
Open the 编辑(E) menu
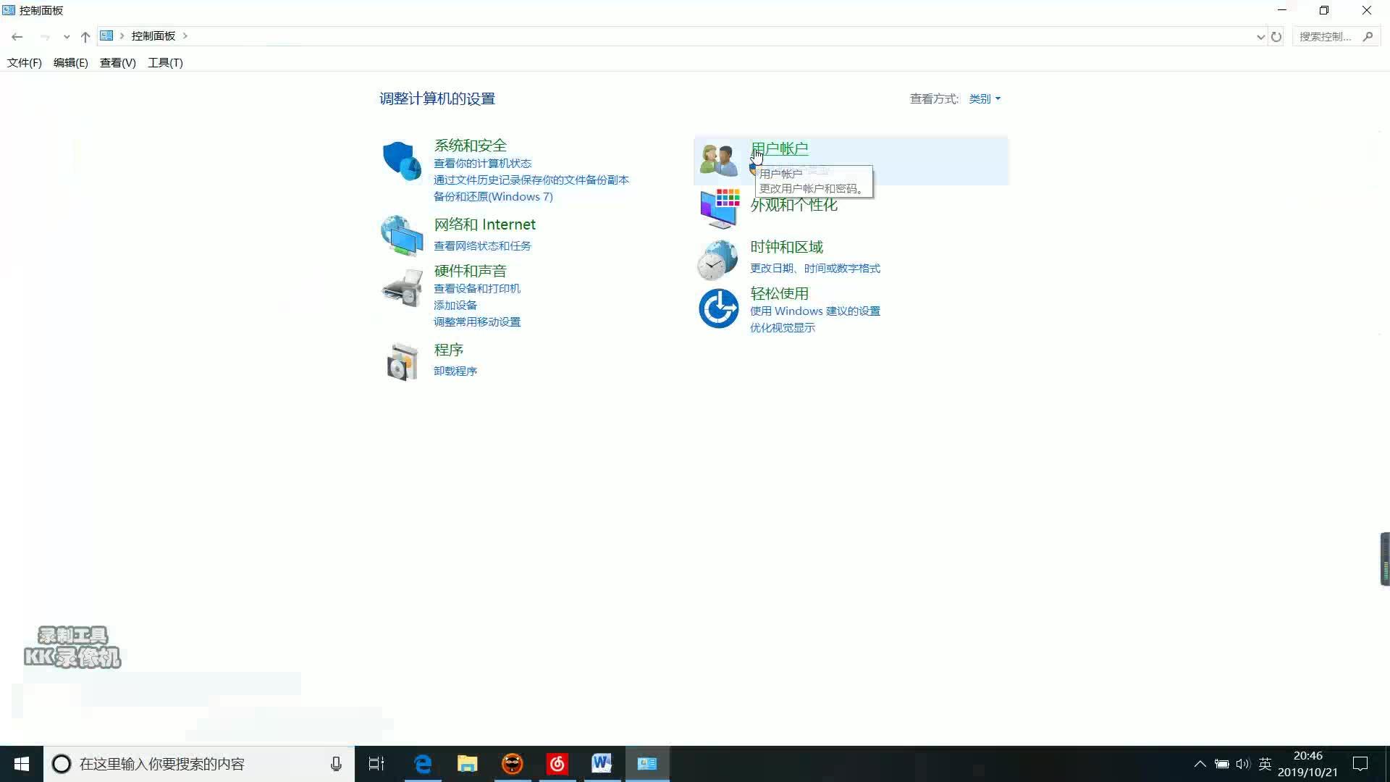click(x=71, y=63)
